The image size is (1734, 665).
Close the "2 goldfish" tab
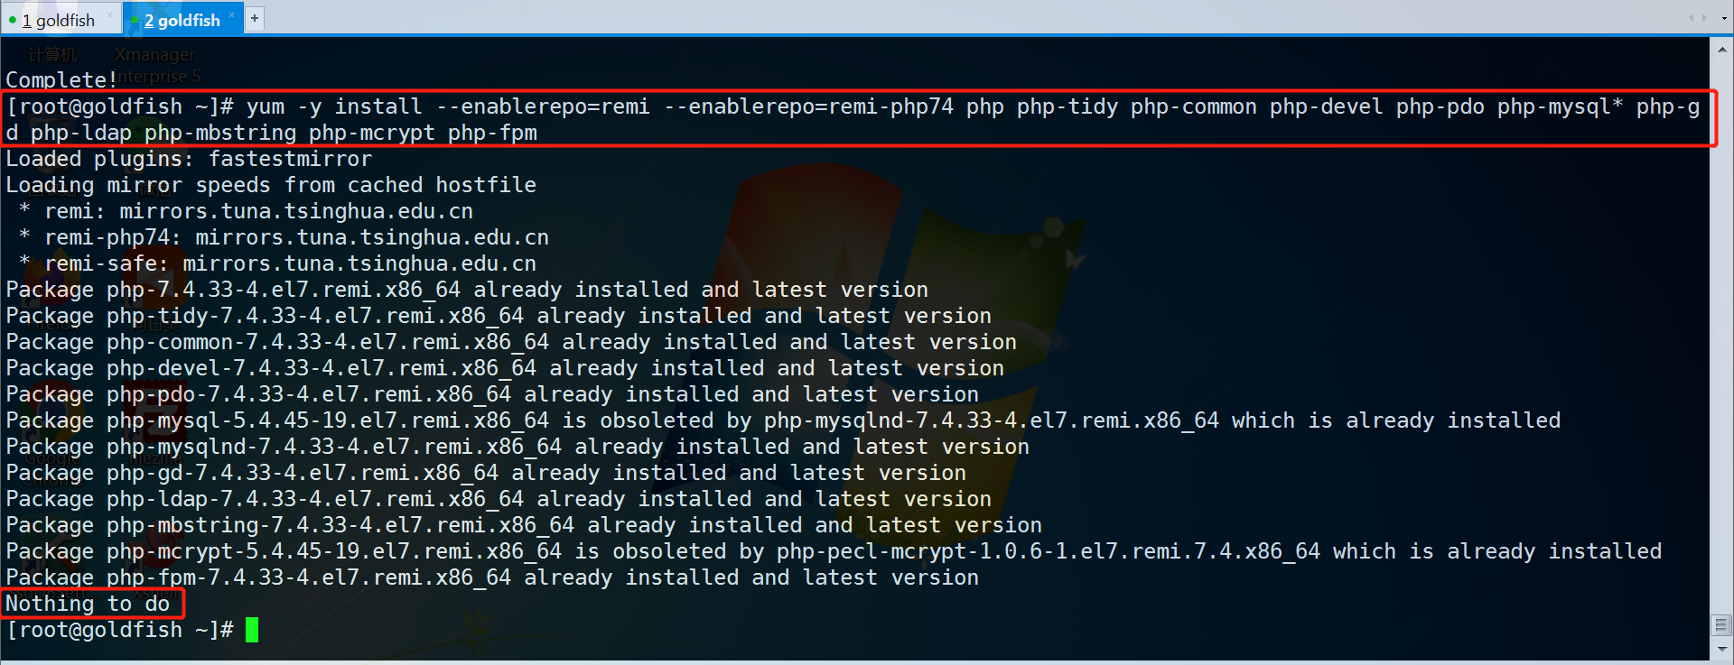coord(232,14)
